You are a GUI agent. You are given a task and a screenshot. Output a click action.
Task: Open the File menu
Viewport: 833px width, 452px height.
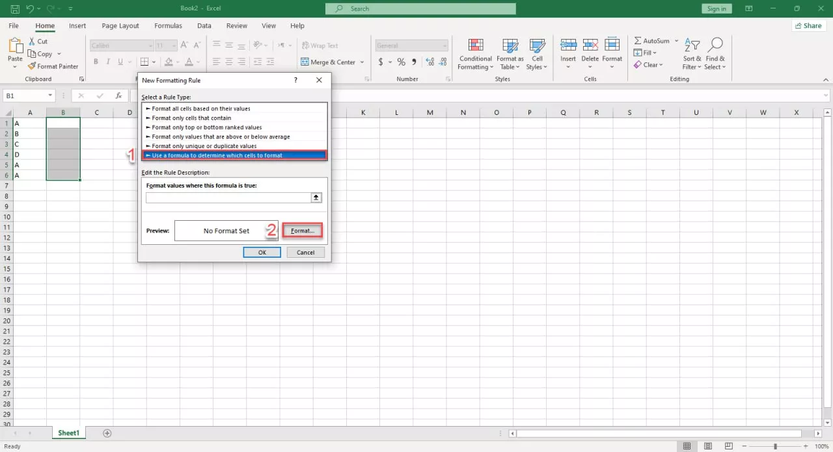(x=14, y=26)
